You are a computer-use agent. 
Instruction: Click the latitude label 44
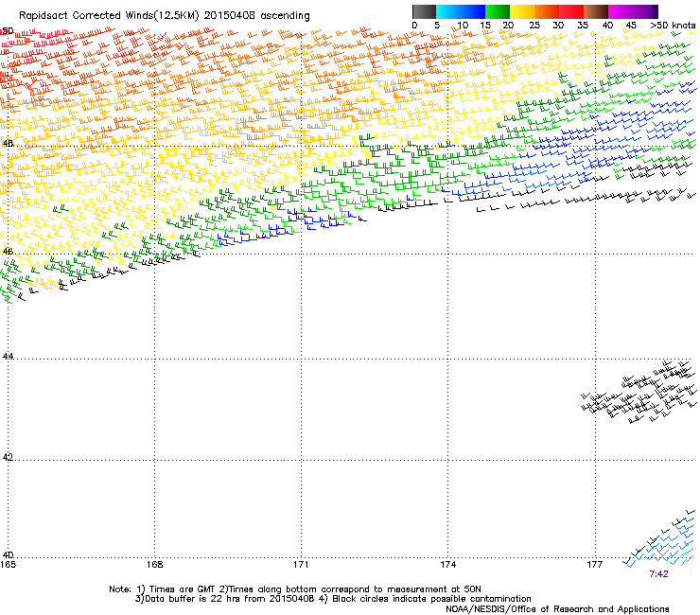coord(8,357)
